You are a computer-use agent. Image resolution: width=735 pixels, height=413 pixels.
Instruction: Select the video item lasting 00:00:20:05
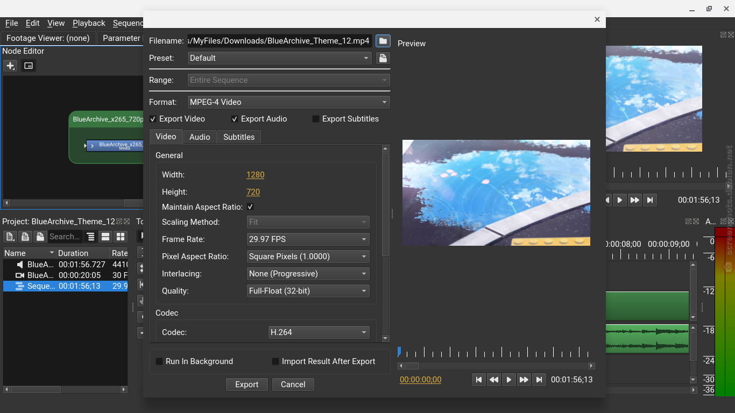click(x=66, y=275)
